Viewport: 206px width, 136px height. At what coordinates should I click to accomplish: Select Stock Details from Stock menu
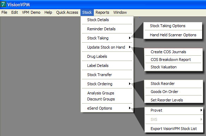tap(107, 20)
